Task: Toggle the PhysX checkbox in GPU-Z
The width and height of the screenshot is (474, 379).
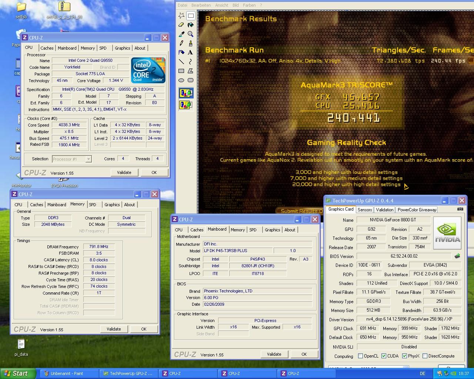Action: (404, 356)
